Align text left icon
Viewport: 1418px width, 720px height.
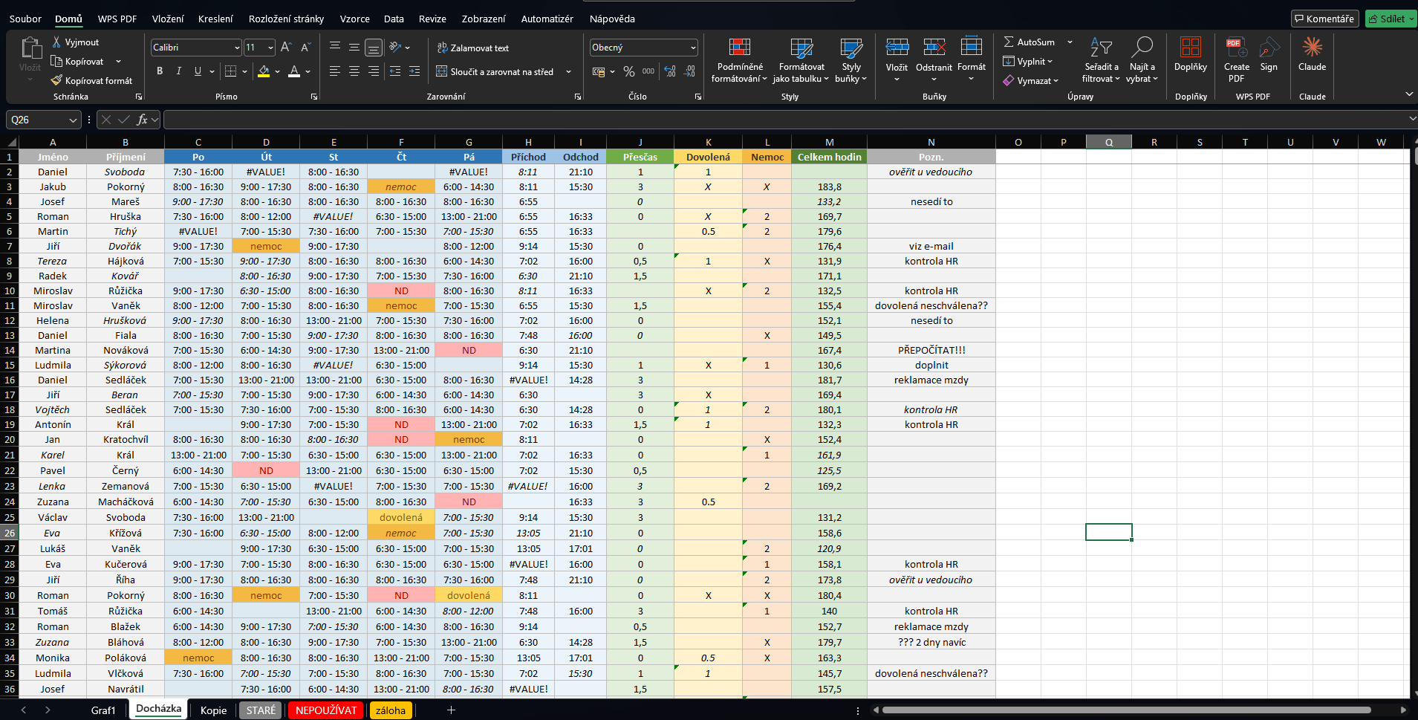[335, 71]
